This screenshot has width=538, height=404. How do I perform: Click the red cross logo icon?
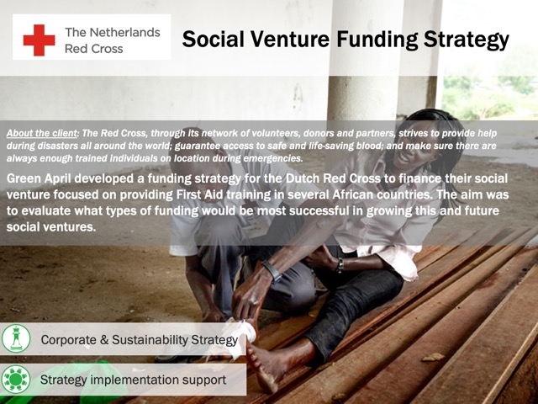39,40
